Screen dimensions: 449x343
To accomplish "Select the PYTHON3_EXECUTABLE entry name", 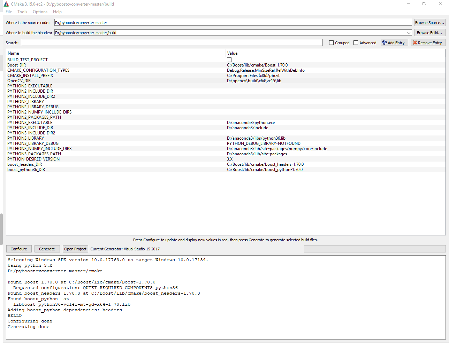I will (x=30, y=123).
